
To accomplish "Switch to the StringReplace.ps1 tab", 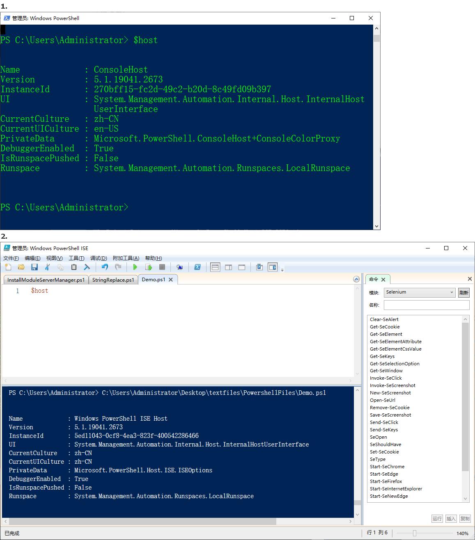I will pyautogui.click(x=113, y=280).
